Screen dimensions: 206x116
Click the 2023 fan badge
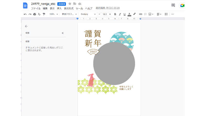click(93, 52)
